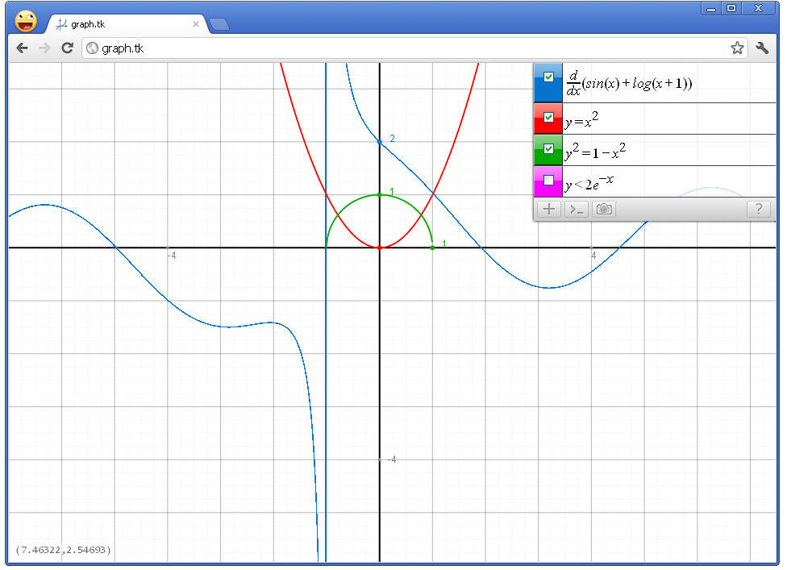Reload the graph.tk page
Viewport: 787px width, 570px height.
[67, 48]
